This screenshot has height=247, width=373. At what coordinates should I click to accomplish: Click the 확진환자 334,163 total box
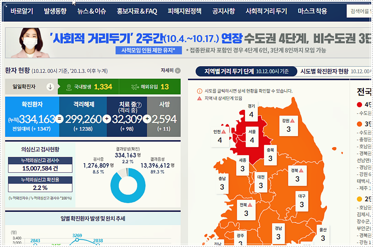[x=32, y=117]
